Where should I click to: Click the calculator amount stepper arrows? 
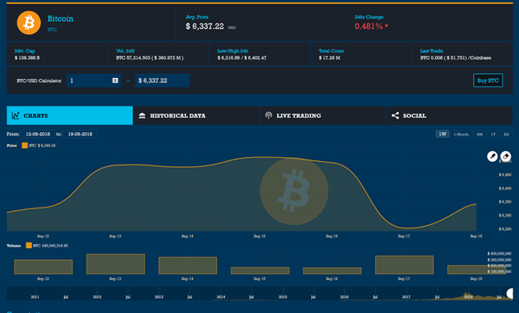click(x=115, y=81)
